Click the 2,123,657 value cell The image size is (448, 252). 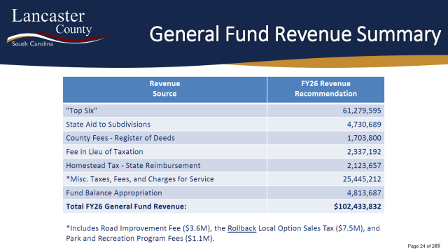(x=325, y=165)
